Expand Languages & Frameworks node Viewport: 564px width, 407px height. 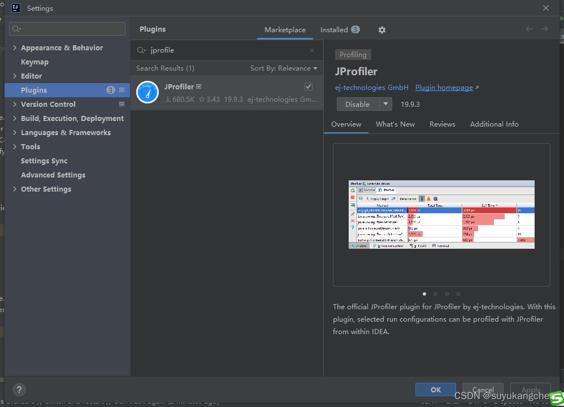[x=15, y=132]
